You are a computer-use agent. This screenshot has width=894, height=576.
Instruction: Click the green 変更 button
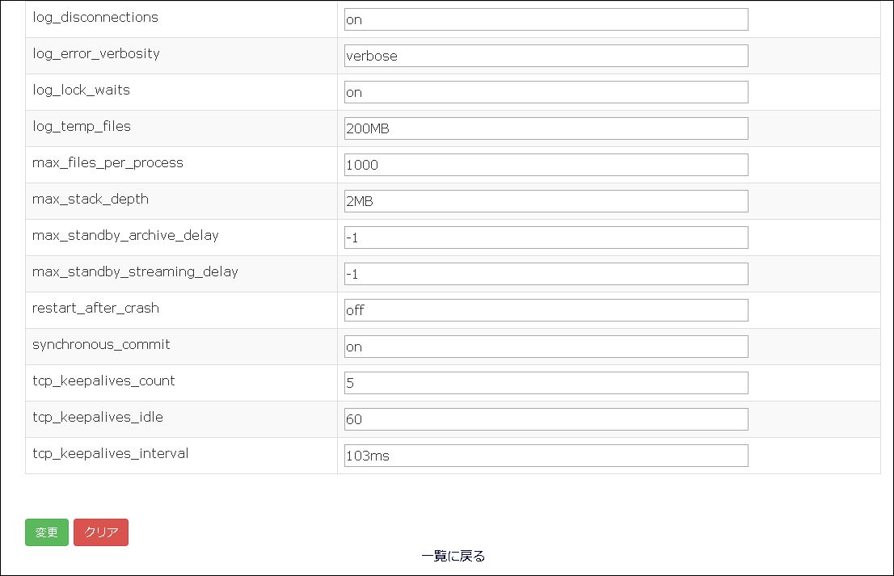[x=47, y=532]
